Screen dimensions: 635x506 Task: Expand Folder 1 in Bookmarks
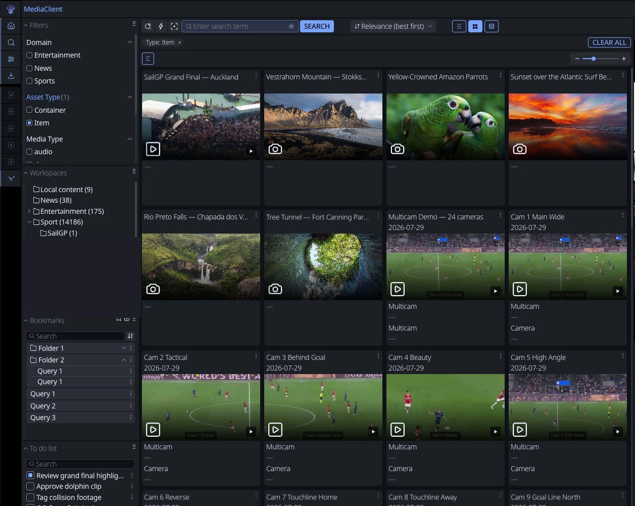[x=124, y=348]
